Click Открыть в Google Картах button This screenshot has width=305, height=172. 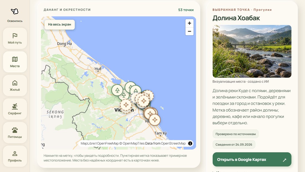pos(252,160)
